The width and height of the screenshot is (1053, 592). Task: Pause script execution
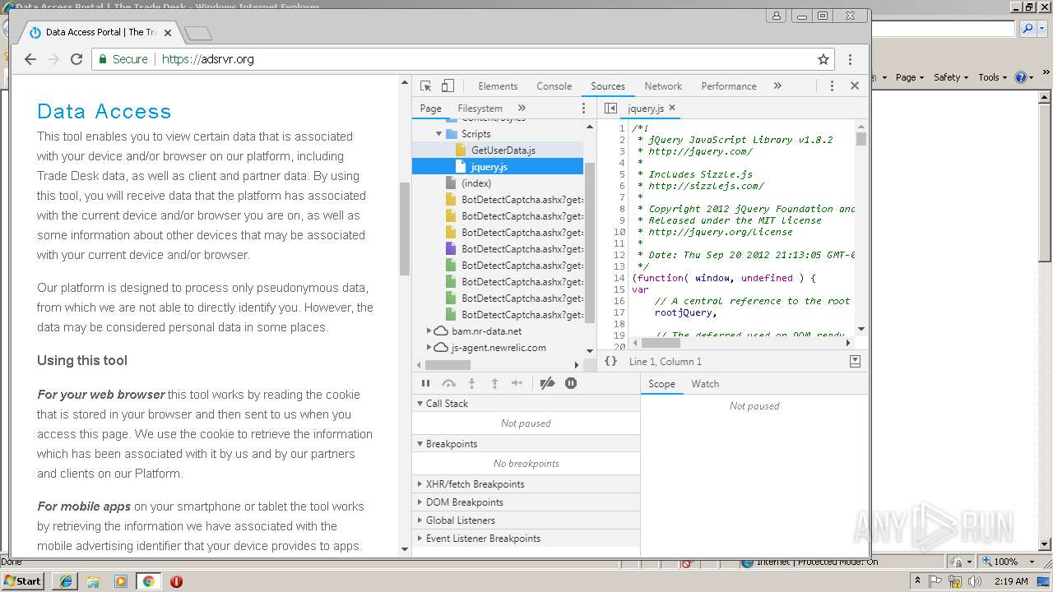pos(425,383)
